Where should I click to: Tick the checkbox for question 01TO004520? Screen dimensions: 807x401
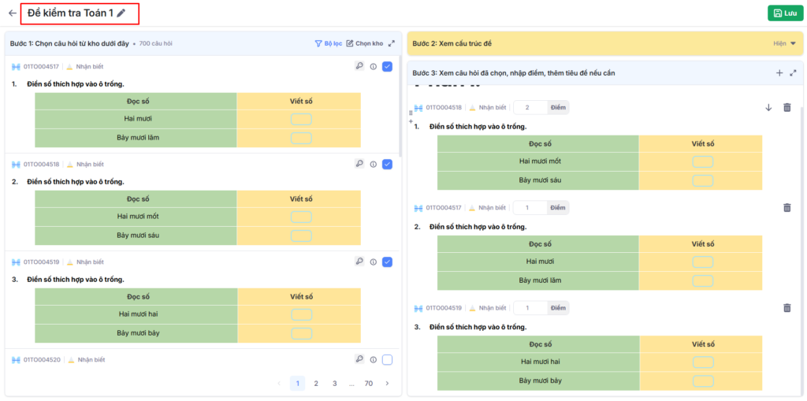[387, 360]
